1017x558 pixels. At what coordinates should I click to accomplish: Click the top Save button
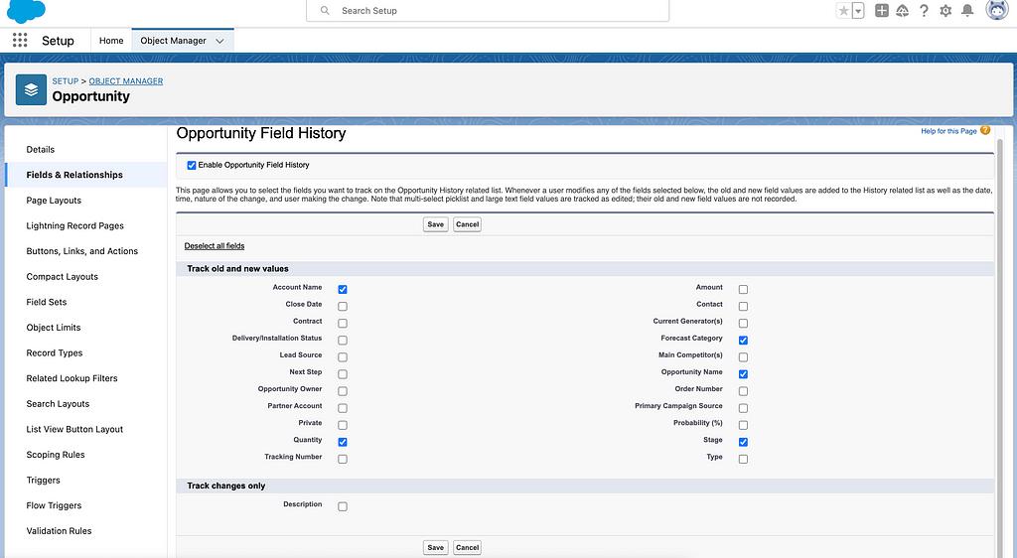[435, 224]
